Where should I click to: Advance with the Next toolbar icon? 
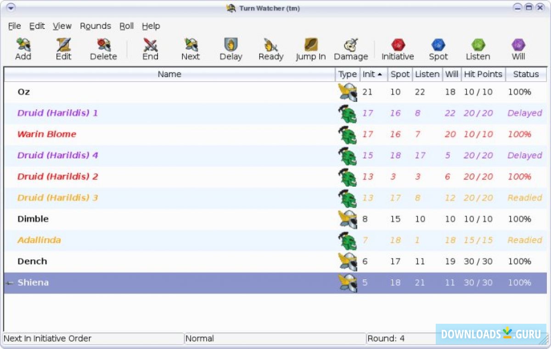tap(191, 44)
